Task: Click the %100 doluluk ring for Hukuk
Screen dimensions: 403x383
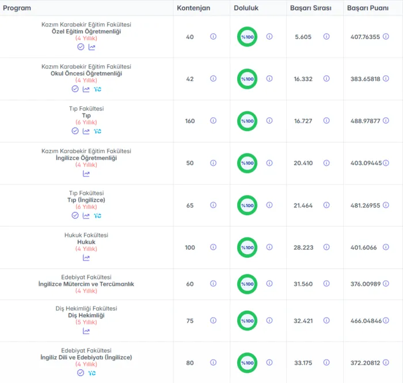Action: pos(247,247)
